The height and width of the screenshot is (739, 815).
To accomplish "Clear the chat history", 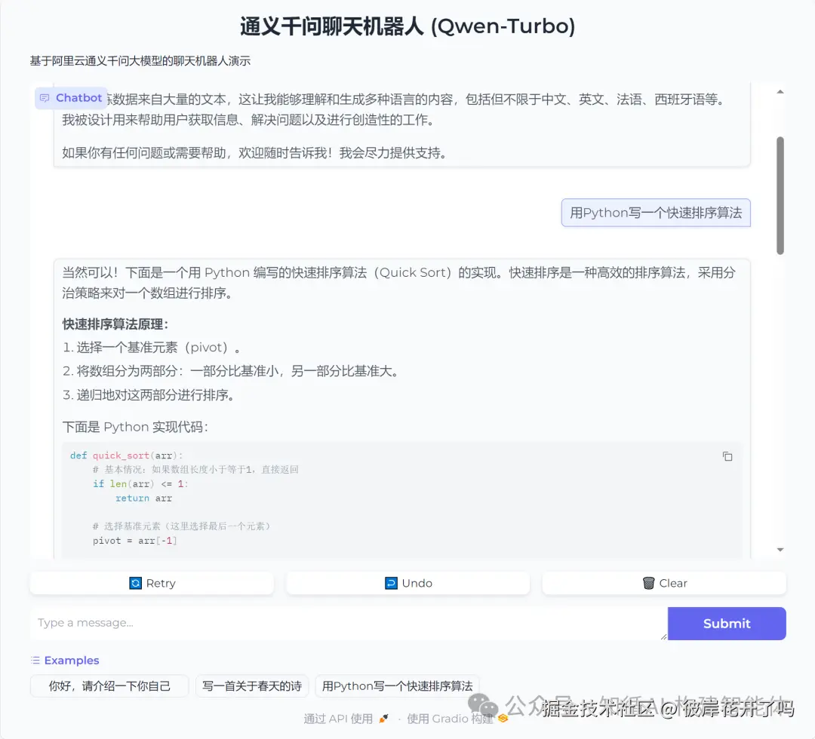I will pyautogui.click(x=664, y=583).
